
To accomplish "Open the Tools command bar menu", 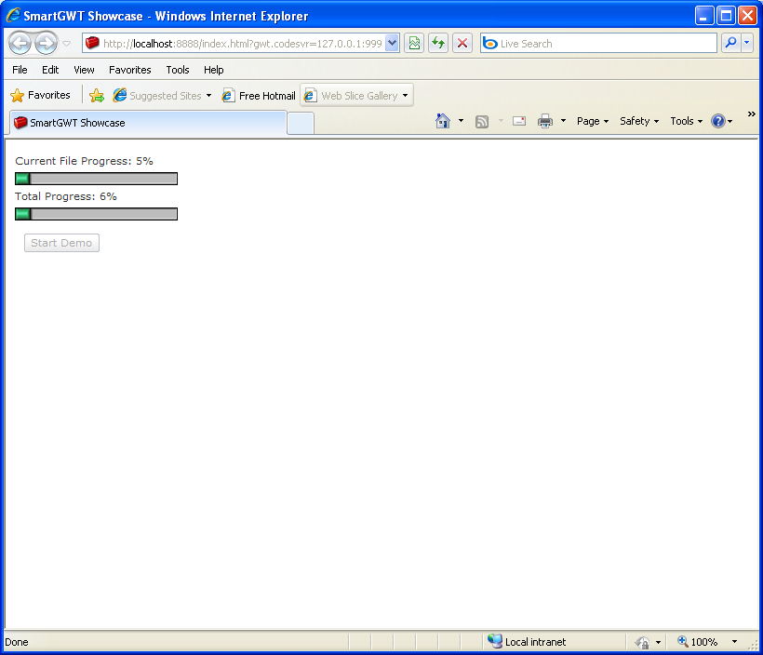I will point(686,121).
